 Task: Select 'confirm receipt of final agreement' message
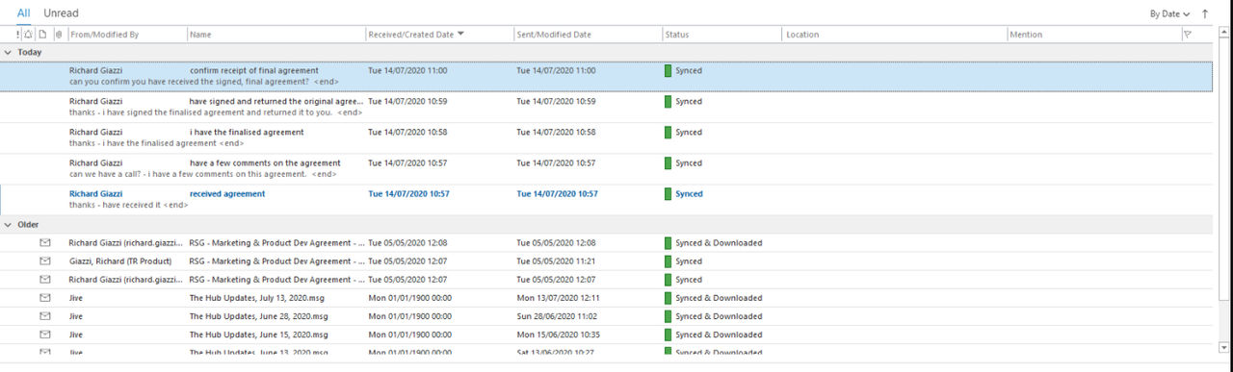pyautogui.click(x=607, y=76)
